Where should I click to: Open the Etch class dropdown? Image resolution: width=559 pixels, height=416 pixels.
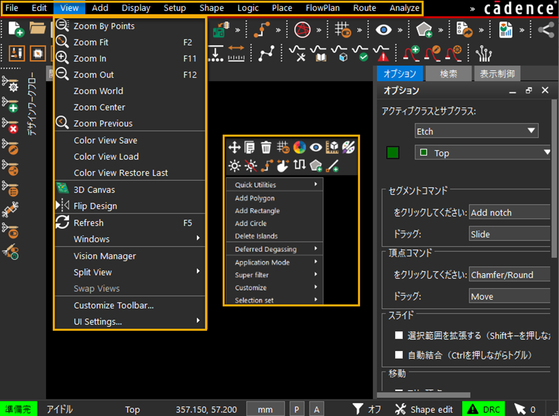click(x=477, y=131)
